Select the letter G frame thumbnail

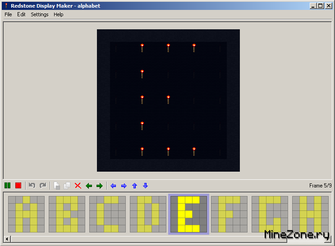point(270,214)
